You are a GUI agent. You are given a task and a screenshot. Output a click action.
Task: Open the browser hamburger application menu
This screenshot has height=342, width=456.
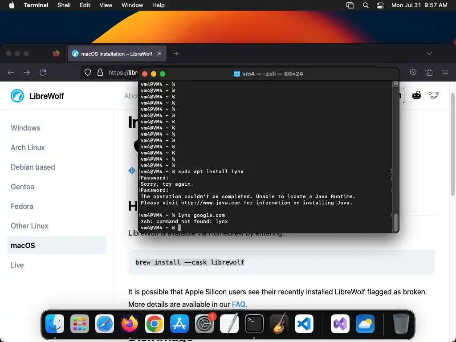pyautogui.click(x=445, y=73)
